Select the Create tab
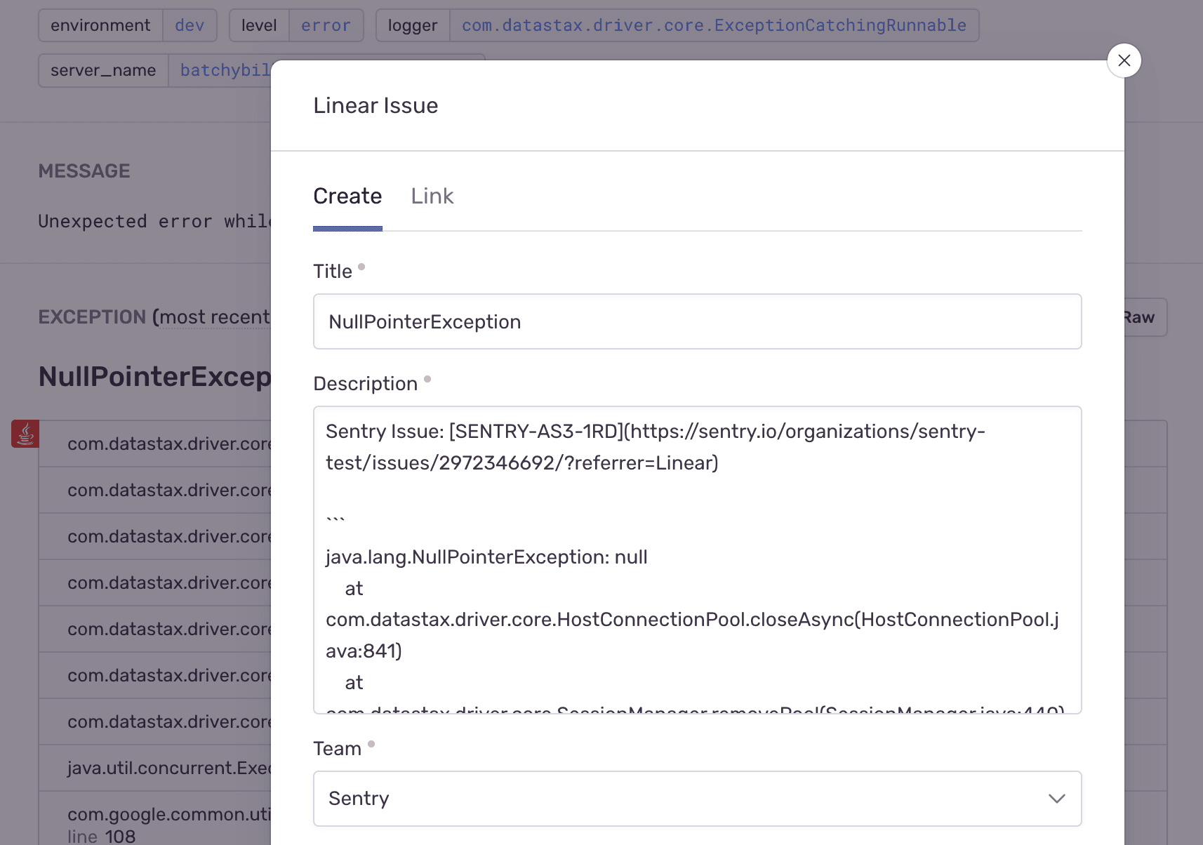Viewport: 1203px width, 845px height. [347, 197]
